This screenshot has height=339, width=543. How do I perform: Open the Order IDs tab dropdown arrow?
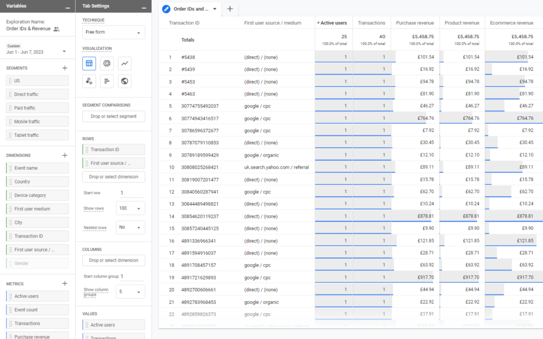pyautogui.click(x=215, y=9)
